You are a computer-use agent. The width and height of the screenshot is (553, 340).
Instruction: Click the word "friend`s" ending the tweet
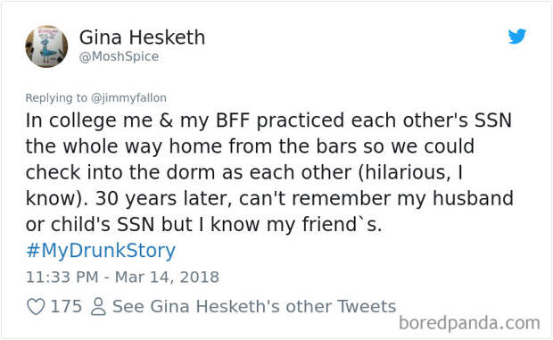(x=342, y=225)
